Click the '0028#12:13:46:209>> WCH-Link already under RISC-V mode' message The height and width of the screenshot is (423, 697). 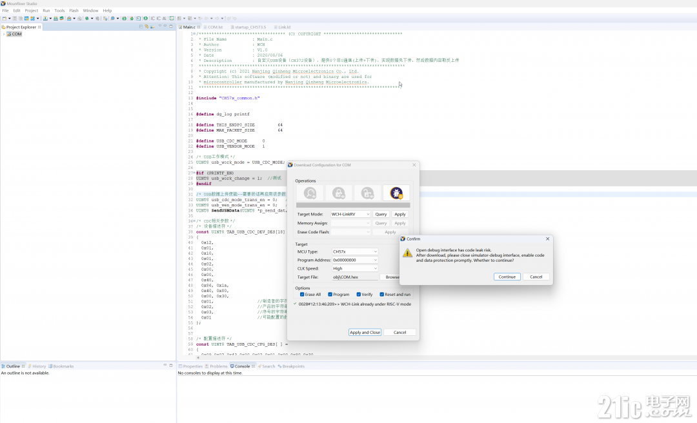click(354, 304)
